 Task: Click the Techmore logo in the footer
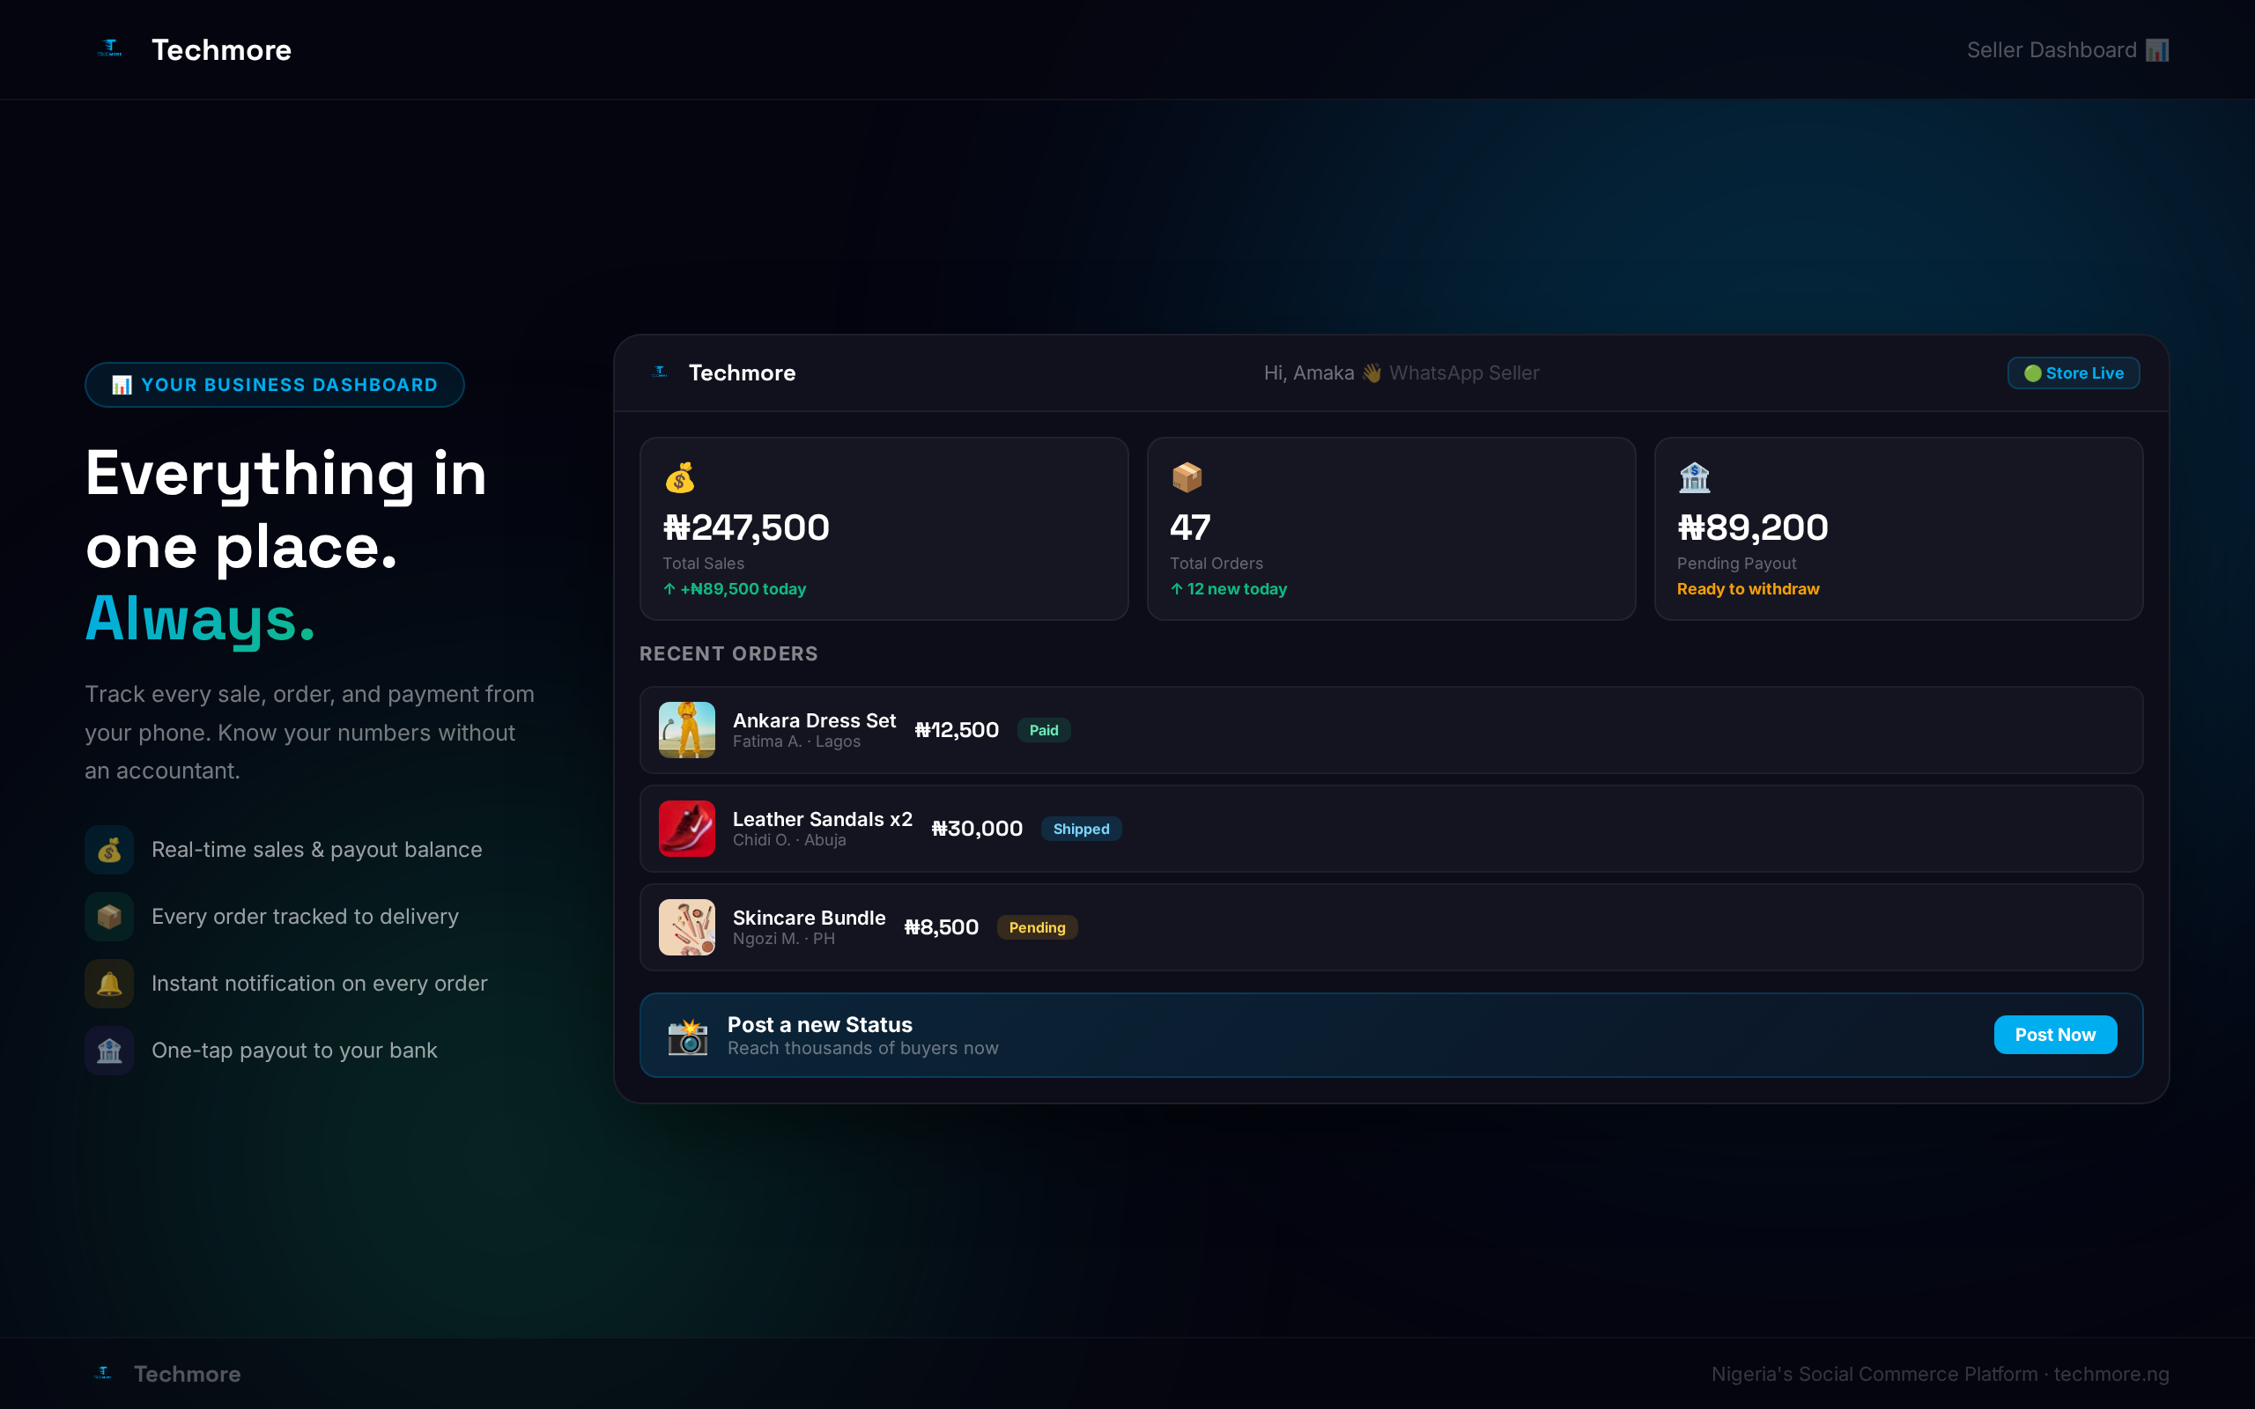pos(102,1373)
